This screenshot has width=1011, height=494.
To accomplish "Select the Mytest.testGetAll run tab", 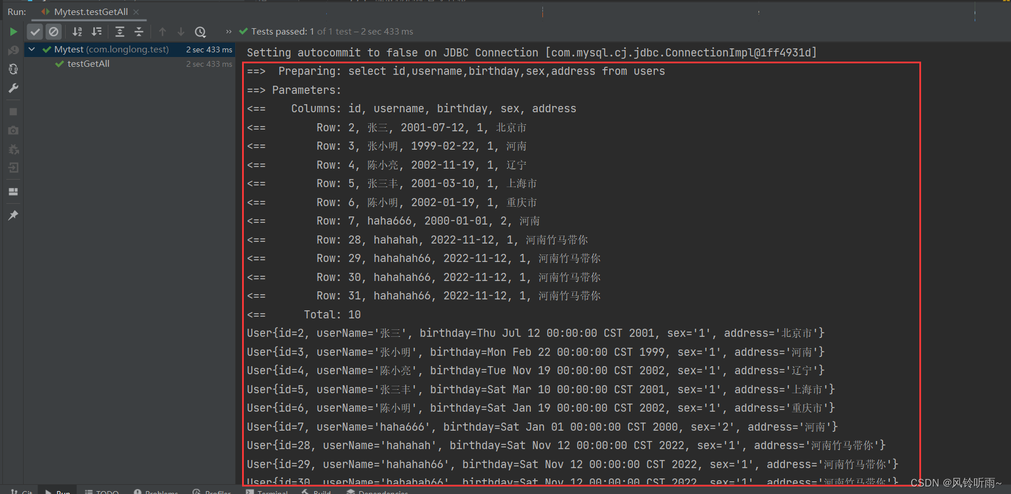I will click(91, 12).
